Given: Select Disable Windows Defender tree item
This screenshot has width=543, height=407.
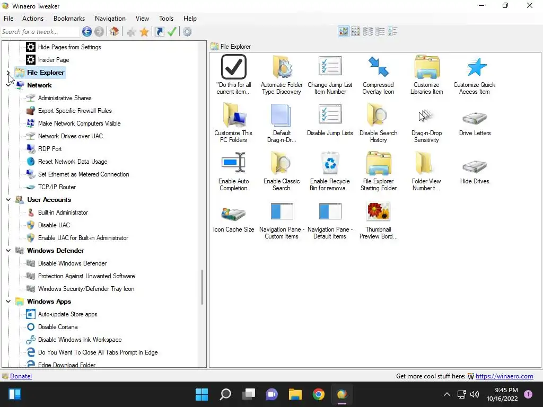Looking at the screenshot, I should click(72, 263).
